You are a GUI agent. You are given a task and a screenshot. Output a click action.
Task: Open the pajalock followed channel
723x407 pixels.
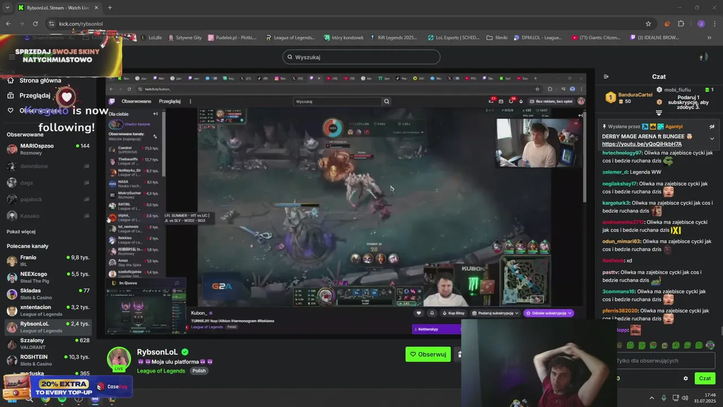tap(48, 199)
